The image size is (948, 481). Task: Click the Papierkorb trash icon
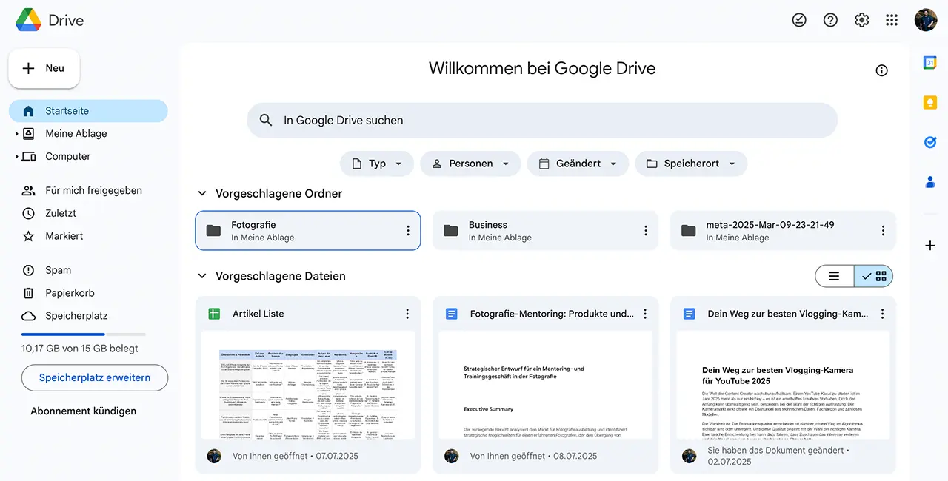click(x=28, y=293)
